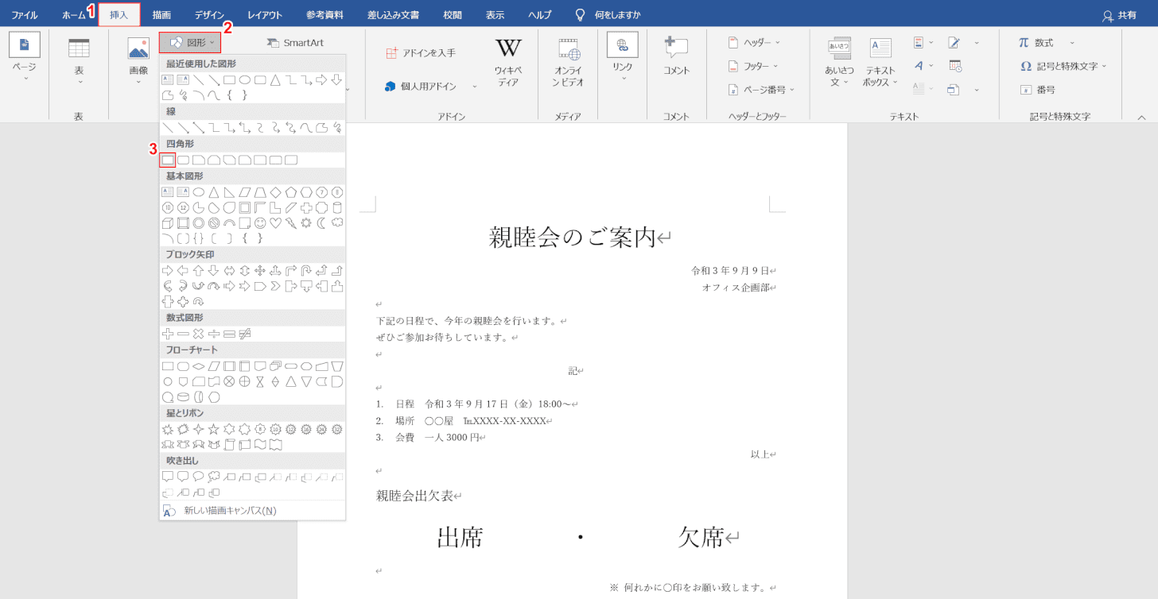Select the five-point star shape
The image size is (1158, 599).
coord(214,429)
